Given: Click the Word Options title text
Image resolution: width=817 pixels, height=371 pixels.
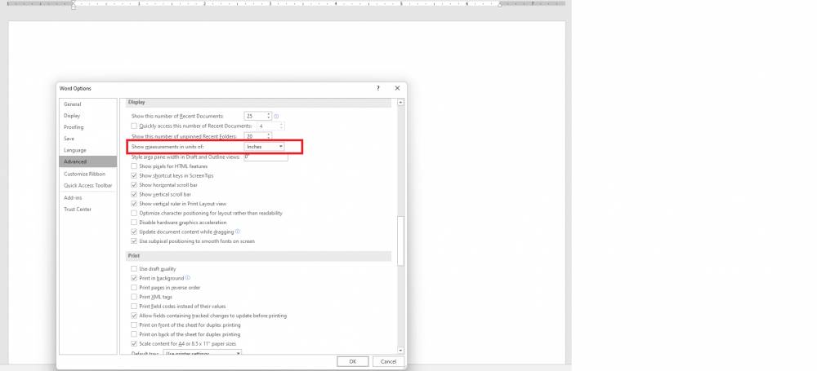Looking at the screenshot, I should pyautogui.click(x=75, y=88).
